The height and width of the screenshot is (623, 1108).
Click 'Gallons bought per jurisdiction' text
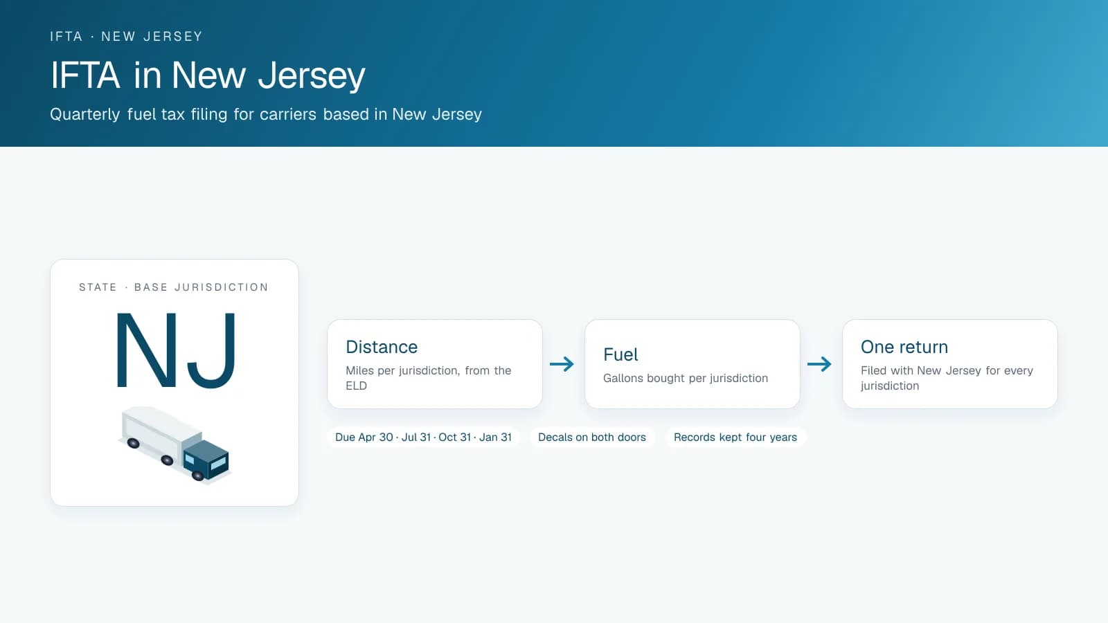click(686, 378)
